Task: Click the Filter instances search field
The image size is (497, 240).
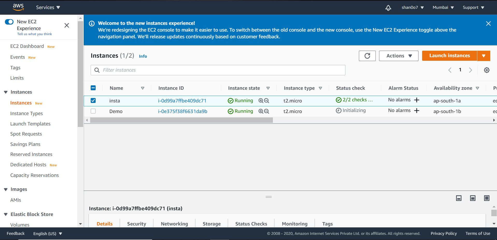Action: (x=218, y=70)
